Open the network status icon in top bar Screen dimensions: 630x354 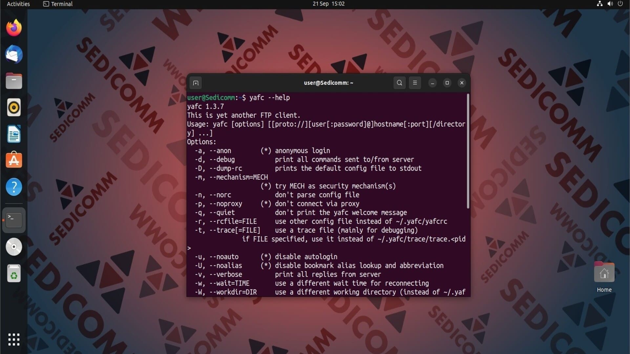[599, 4]
